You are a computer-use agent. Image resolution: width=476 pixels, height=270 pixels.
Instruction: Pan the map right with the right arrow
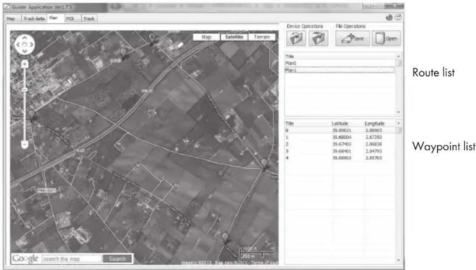click(32, 44)
